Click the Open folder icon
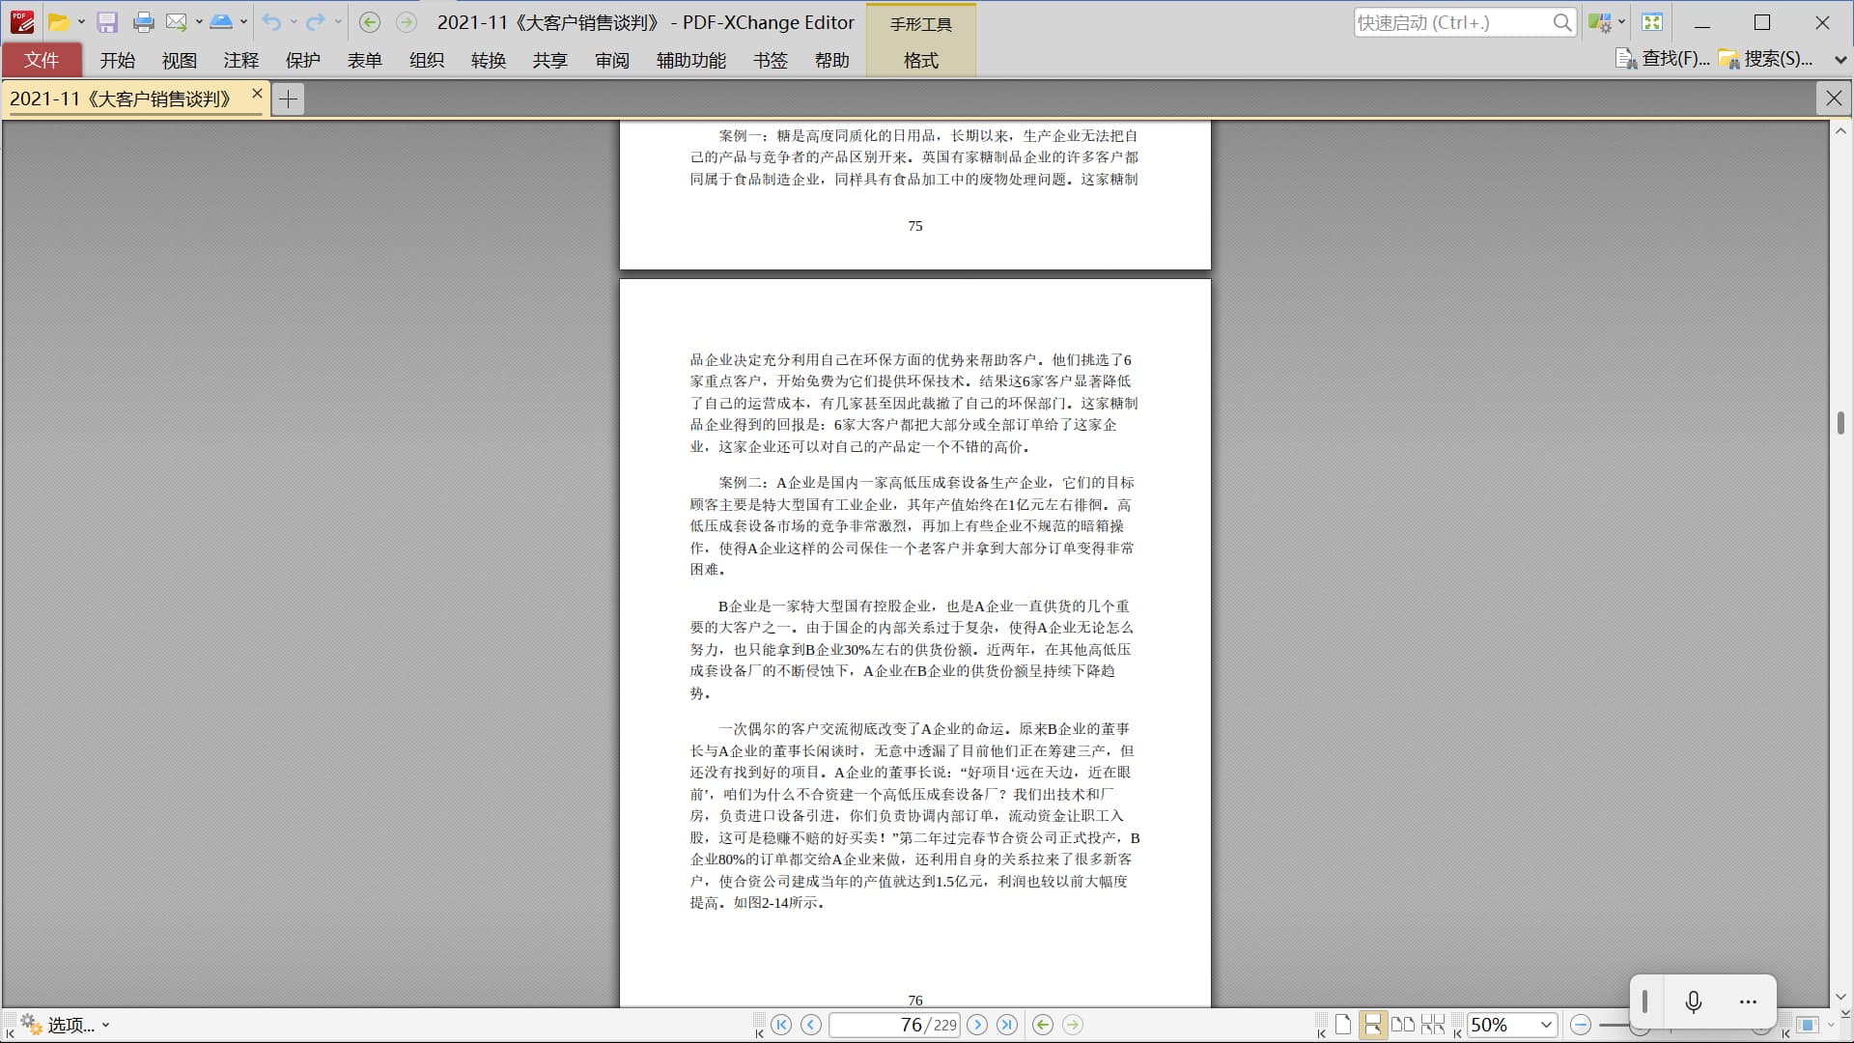 pyautogui.click(x=58, y=22)
